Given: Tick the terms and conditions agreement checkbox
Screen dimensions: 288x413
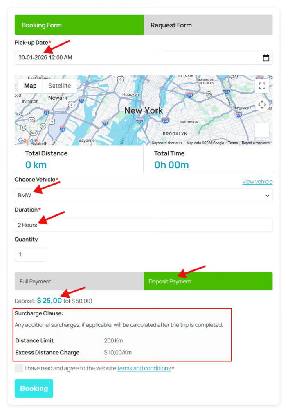Looking at the screenshot, I should (19, 368).
